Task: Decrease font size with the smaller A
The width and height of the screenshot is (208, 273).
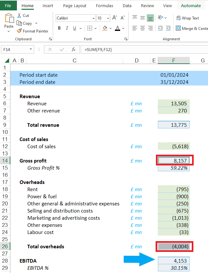Action: click(123, 18)
